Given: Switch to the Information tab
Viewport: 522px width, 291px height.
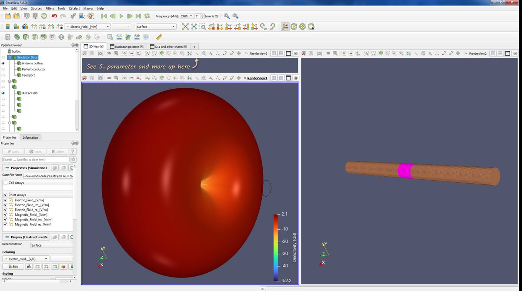Looking at the screenshot, I should pos(30,137).
